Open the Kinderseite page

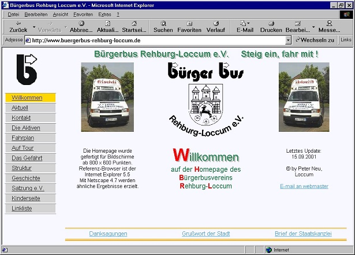pyautogui.click(x=31, y=198)
